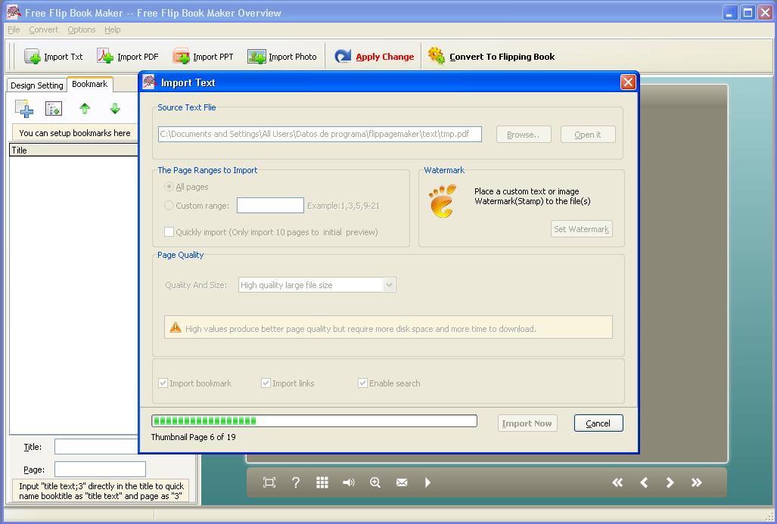The width and height of the screenshot is (777, 524).
Task: Show thumbnails with the grid icon
Action: (x=322, y=482)
